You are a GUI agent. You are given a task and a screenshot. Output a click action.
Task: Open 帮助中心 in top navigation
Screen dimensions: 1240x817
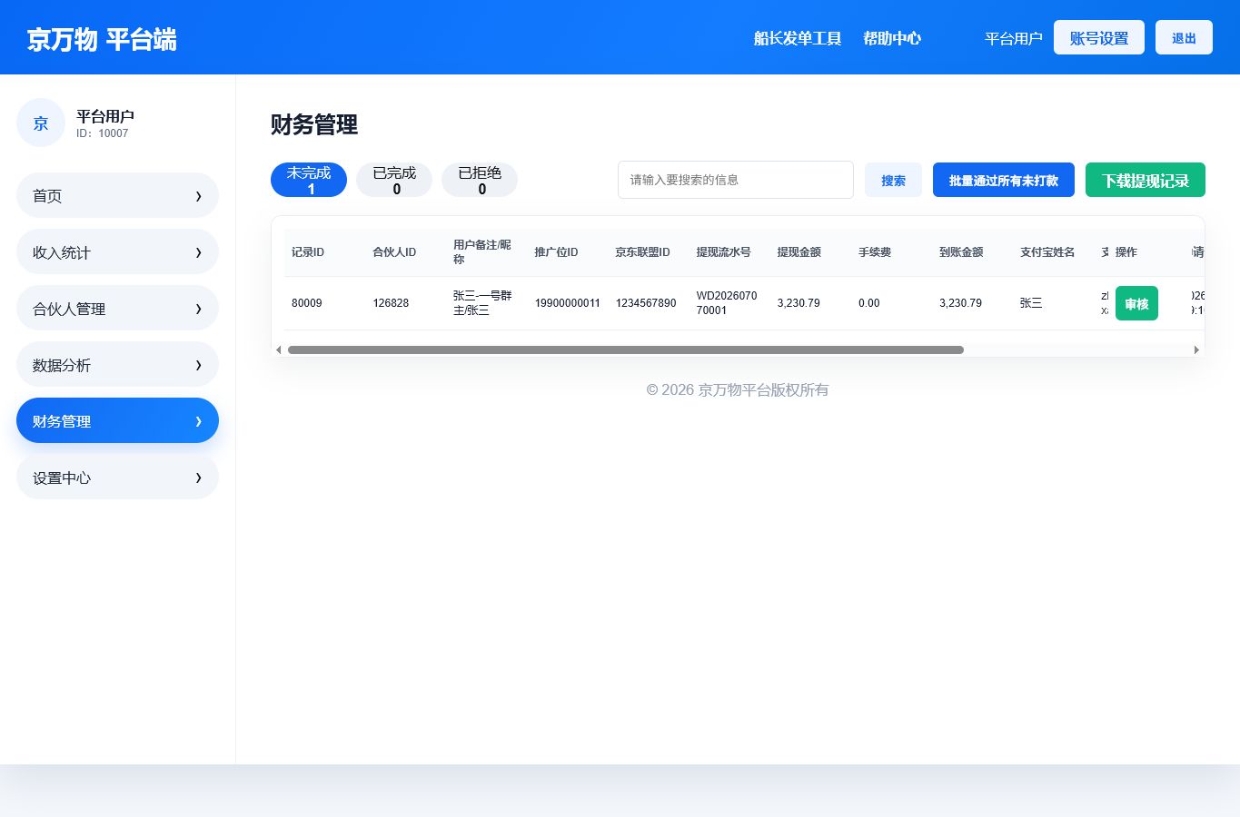892,38
